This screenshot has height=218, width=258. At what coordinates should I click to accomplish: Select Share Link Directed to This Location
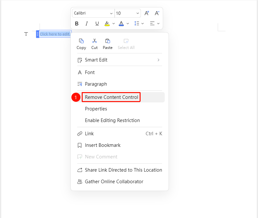(120, 170)
